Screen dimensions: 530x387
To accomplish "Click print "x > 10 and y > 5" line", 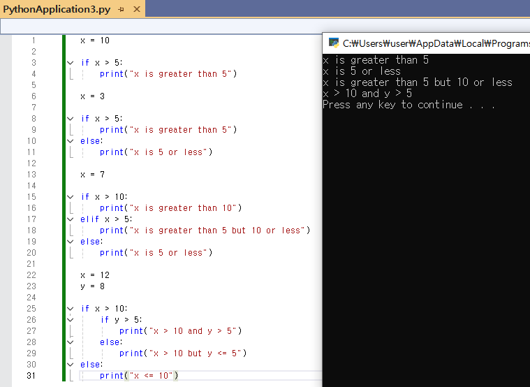I will [x=180, y=330].
